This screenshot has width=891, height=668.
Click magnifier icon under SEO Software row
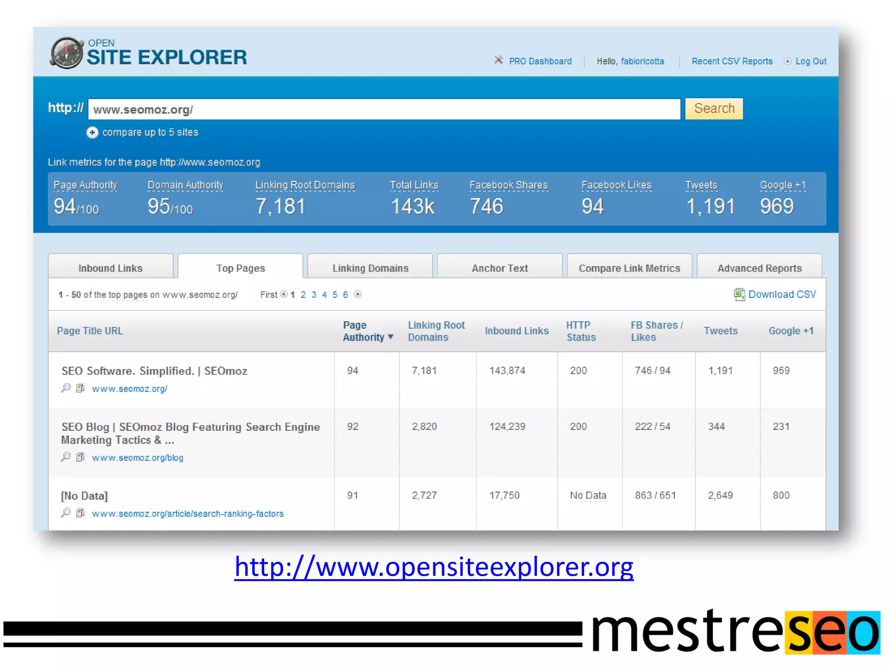point(66,387)
